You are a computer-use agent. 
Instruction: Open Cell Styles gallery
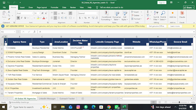125,16
